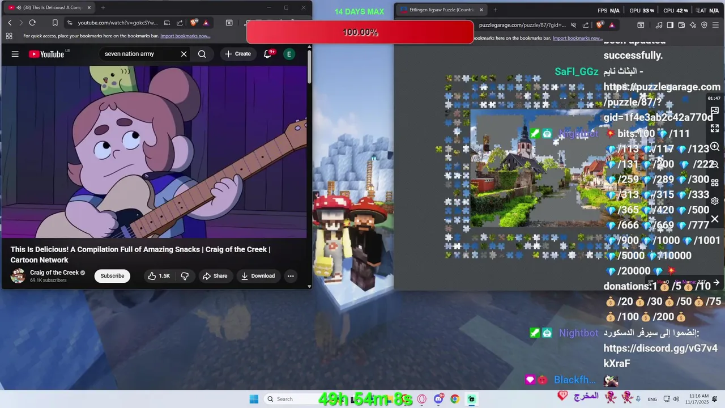Open Windows Start menu
This screenshot has height=408, width=725.
pos(254,399)
